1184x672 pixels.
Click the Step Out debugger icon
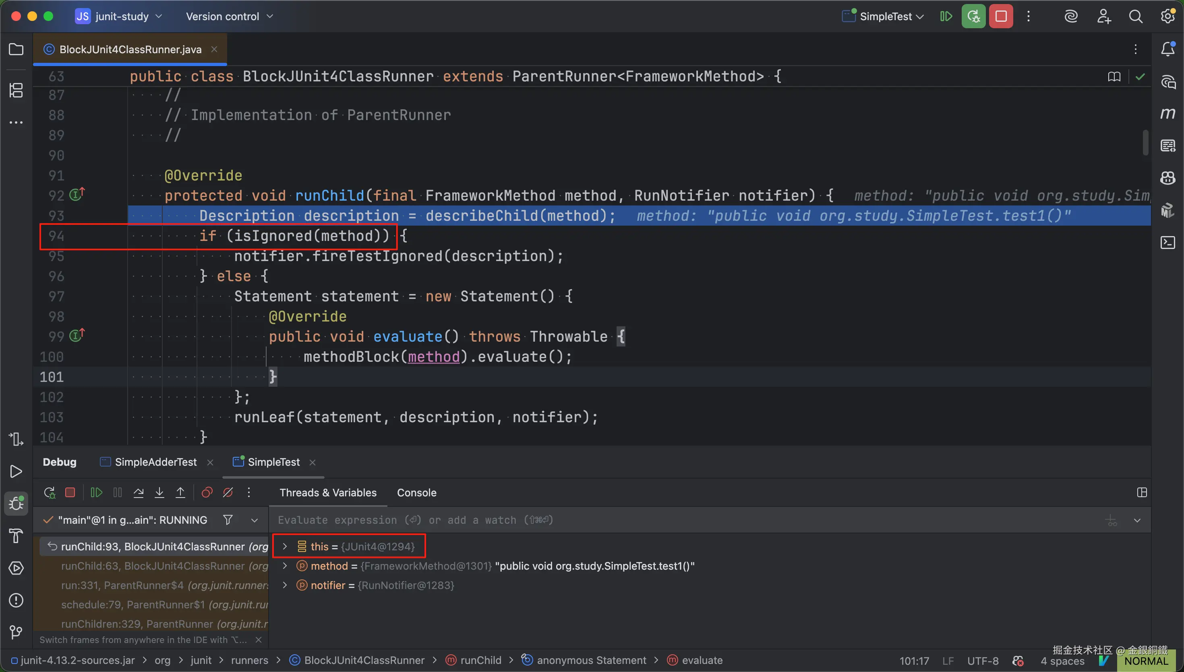pyautogui.click(x=180, y=492)
